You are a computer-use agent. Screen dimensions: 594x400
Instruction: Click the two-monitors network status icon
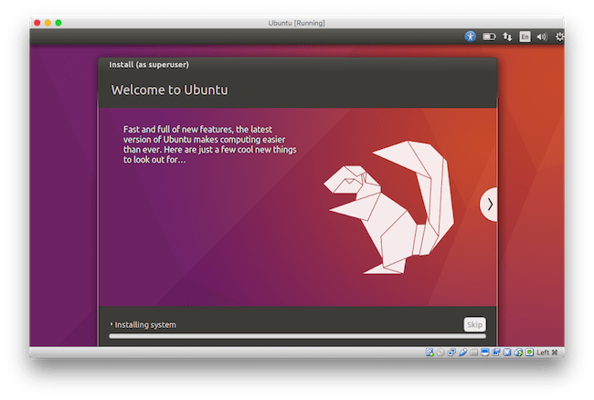coord(451,353)
